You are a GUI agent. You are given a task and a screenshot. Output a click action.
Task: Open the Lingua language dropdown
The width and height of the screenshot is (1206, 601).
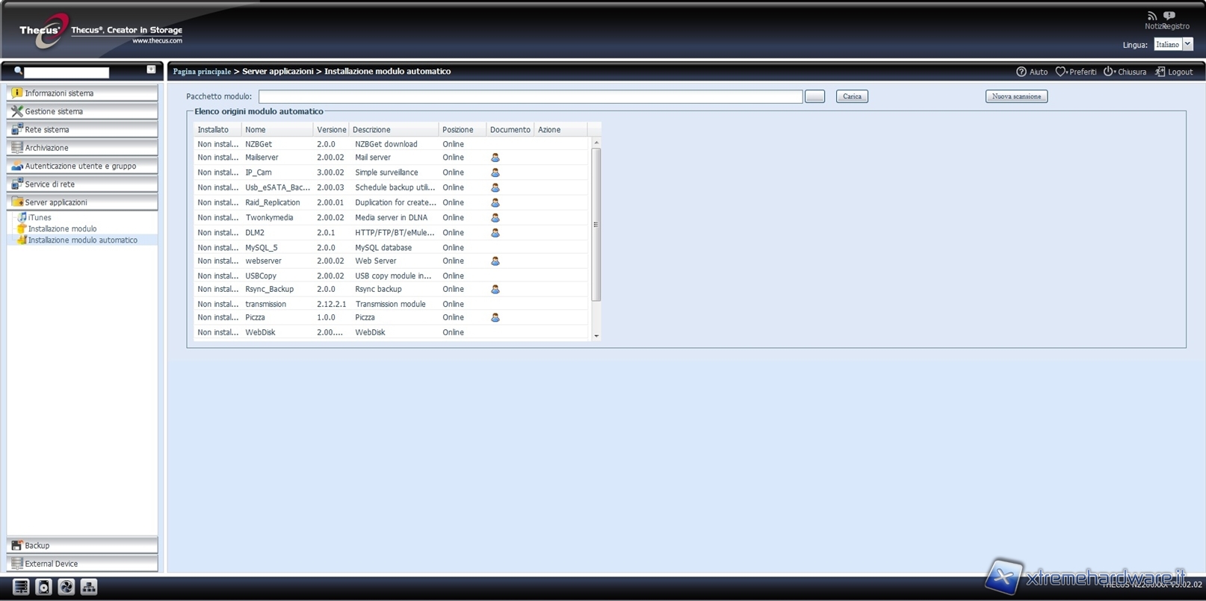click(1187, 45)
